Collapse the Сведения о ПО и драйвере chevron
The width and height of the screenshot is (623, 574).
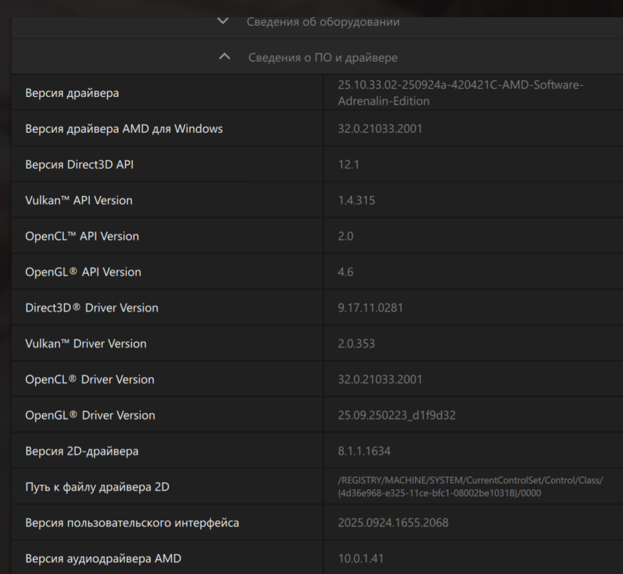pos(223,57)
